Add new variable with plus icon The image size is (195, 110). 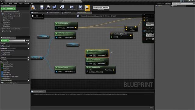click(x=28, y=60)
